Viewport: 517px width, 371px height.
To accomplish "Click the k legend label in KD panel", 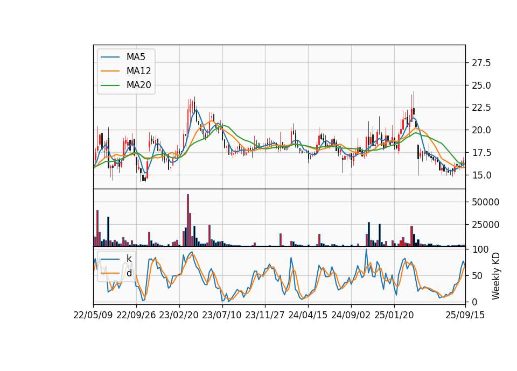I will [x=129, y=259].
